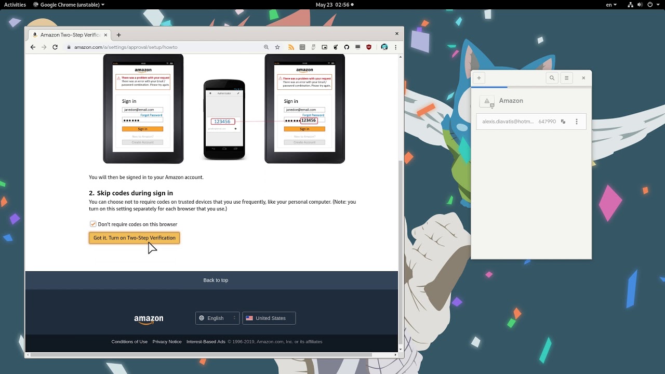Screen dimensions: 665x374
Task: Open Authenticator hamburger menu
Action: (566, 78)
